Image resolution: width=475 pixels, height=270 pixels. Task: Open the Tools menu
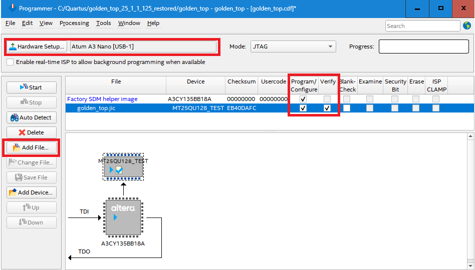click(x=104, y=23)
